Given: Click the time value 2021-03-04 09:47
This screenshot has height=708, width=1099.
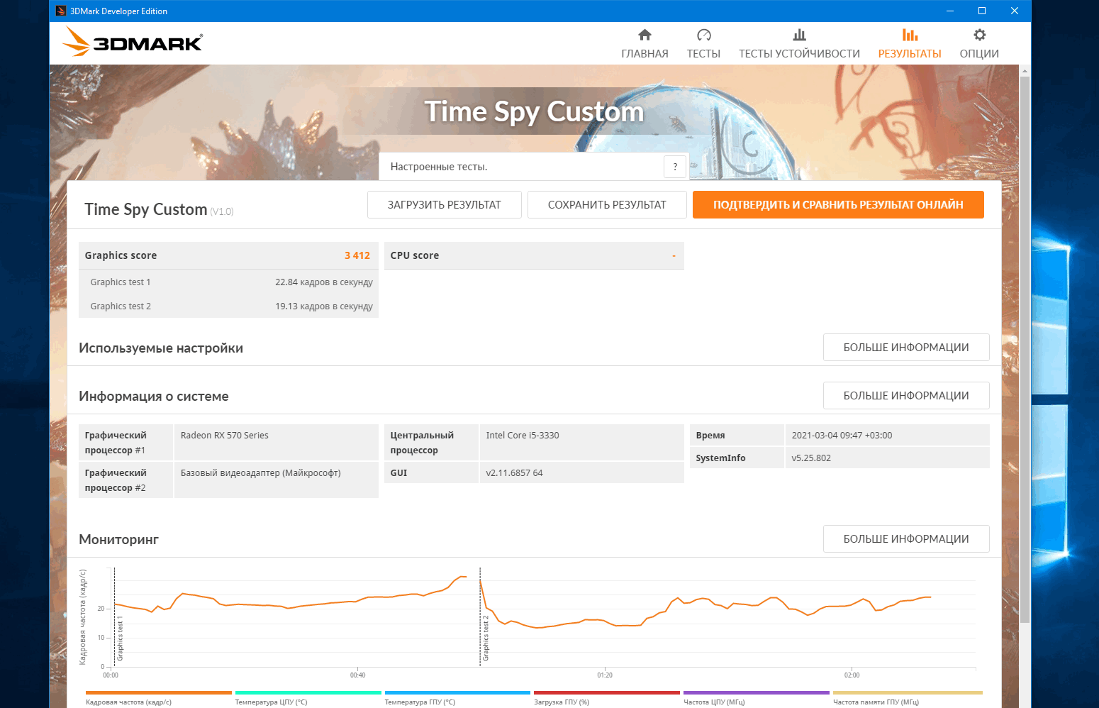Looking at the screenshot, I should [842, 435].
